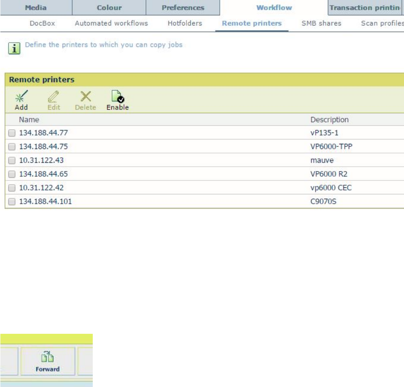Image resolution: width=404 pixels, height=387 pixels.
Task: Click the green info icon
Action: tap(14, 48)
